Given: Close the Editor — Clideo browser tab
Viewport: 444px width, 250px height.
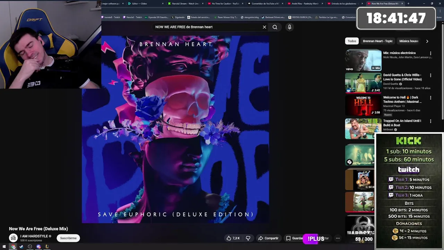Looking at the screenshot, I should click(x=163, y=3).
